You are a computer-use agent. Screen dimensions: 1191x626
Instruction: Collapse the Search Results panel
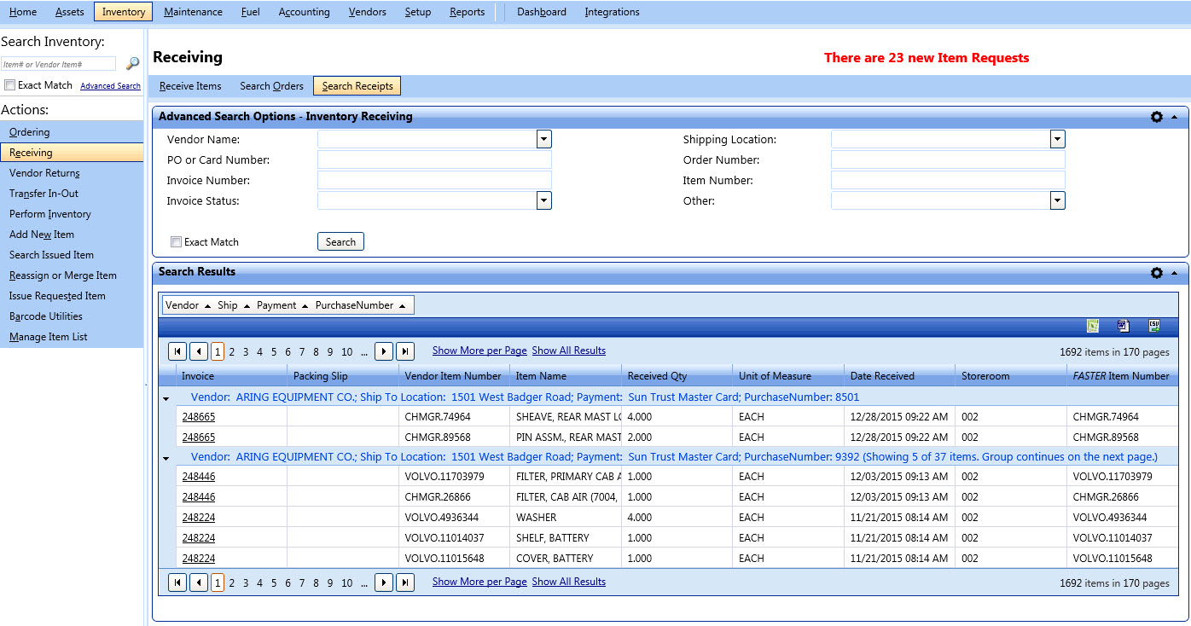[x=1174, y=273]
